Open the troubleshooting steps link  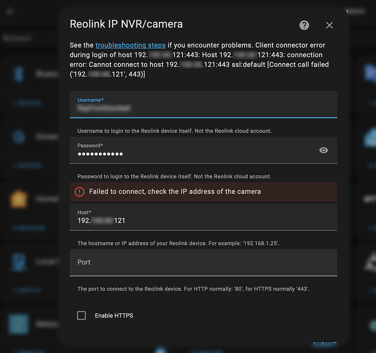tap(130, 45)
